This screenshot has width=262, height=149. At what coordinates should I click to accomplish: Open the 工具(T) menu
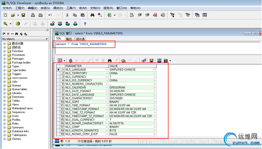click(x=71, y=8)
